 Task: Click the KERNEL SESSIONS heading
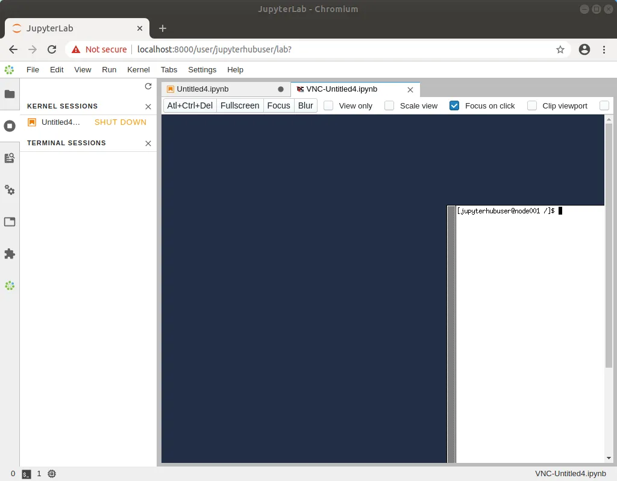[62, 106]
